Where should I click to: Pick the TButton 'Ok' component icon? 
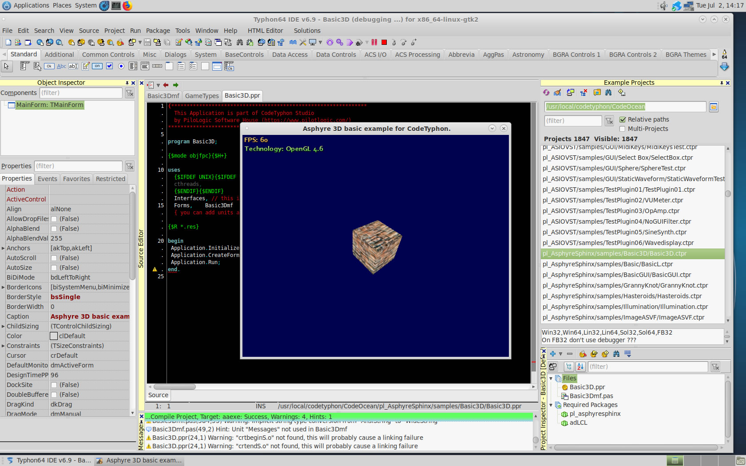pyautogui.click(x=49, y=66)
